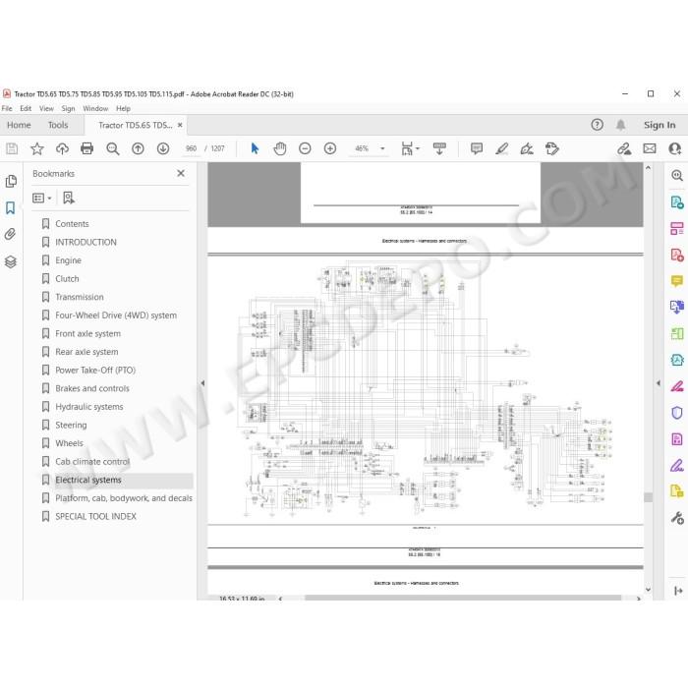
Task: Open the Sign menu
Action: coord(68,108)
